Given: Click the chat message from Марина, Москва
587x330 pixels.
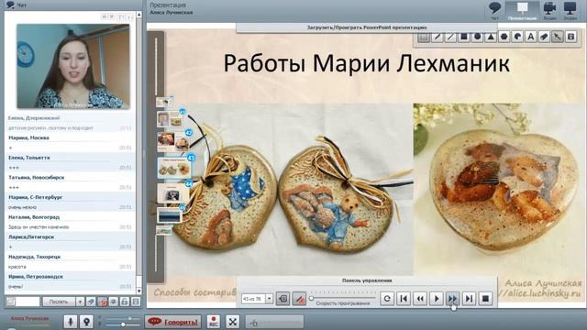Looking at the screenshot, I should [x=70, y=143].
